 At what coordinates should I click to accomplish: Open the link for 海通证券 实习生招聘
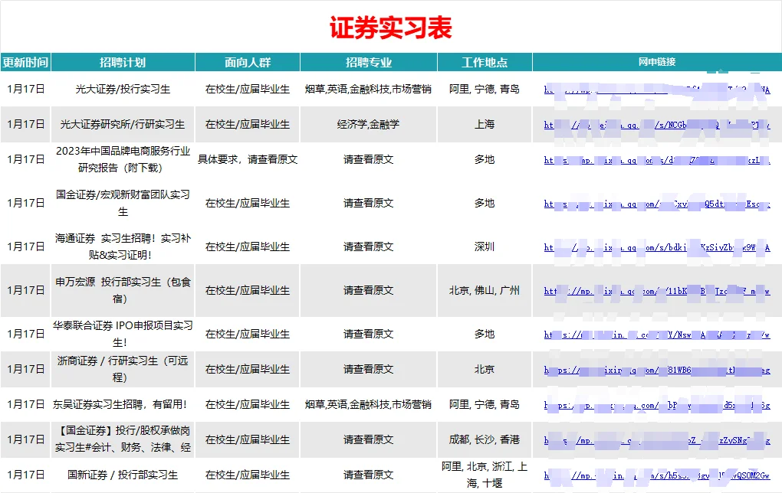pyautogui.click(x=657, y=247)
